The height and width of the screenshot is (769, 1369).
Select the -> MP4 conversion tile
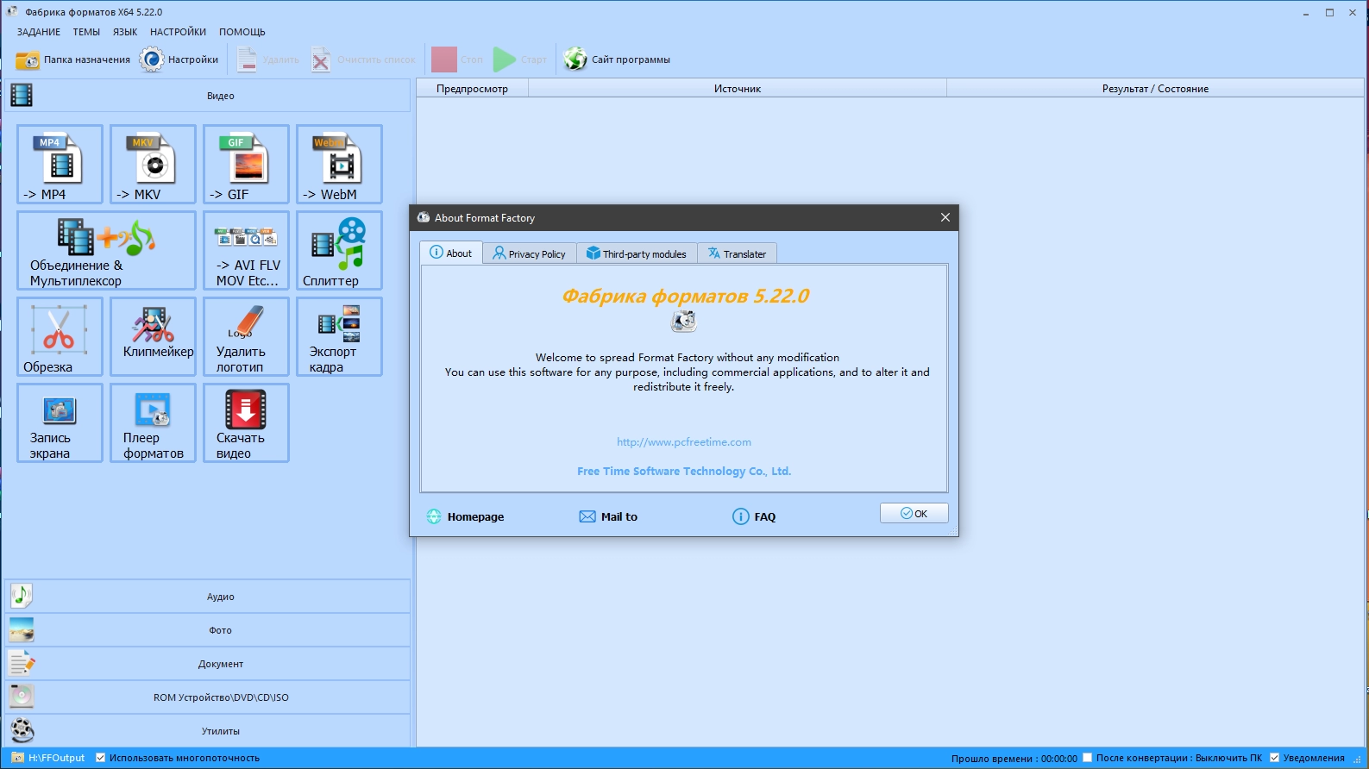point(60,164)
